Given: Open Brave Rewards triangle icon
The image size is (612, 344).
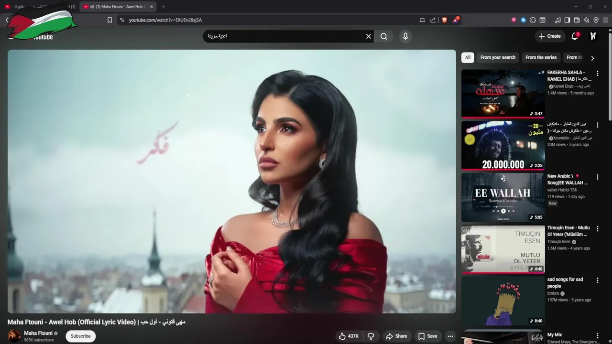Looking at the screenshot, I should [456, 20].
